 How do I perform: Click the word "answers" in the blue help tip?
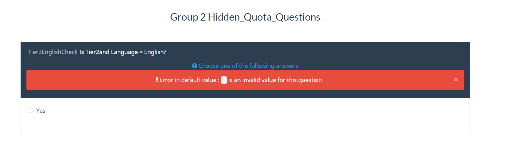(287, 66)
